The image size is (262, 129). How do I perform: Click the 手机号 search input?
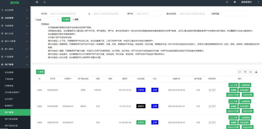tap(62, 14)
